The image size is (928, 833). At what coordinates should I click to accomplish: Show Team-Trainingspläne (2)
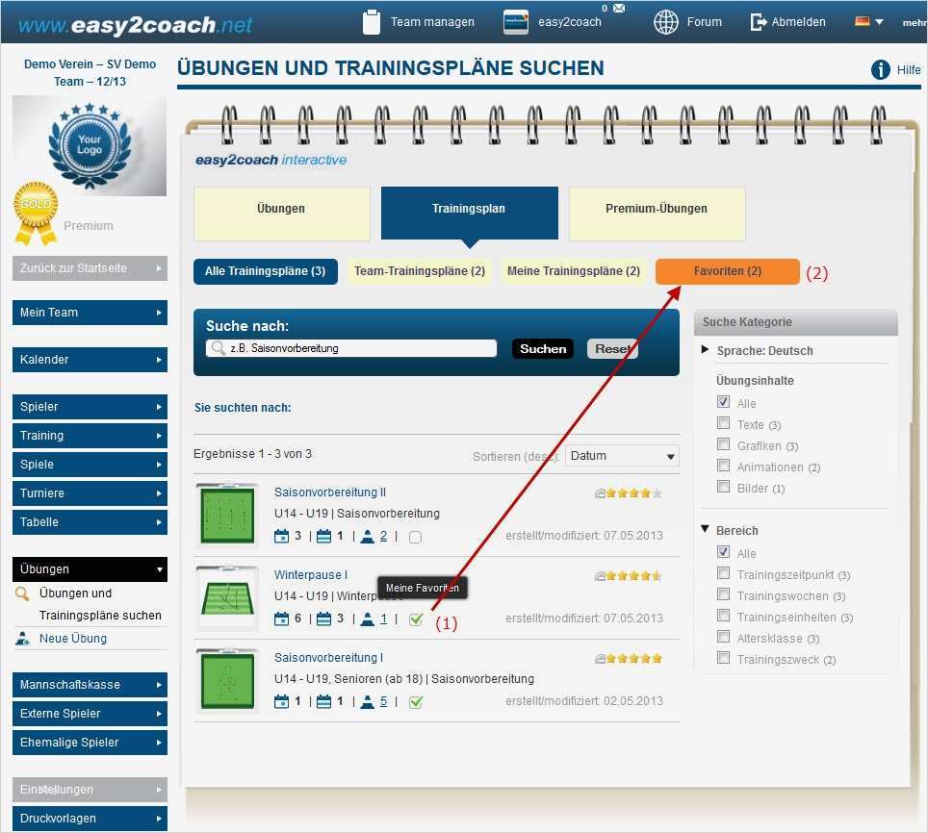420,271
